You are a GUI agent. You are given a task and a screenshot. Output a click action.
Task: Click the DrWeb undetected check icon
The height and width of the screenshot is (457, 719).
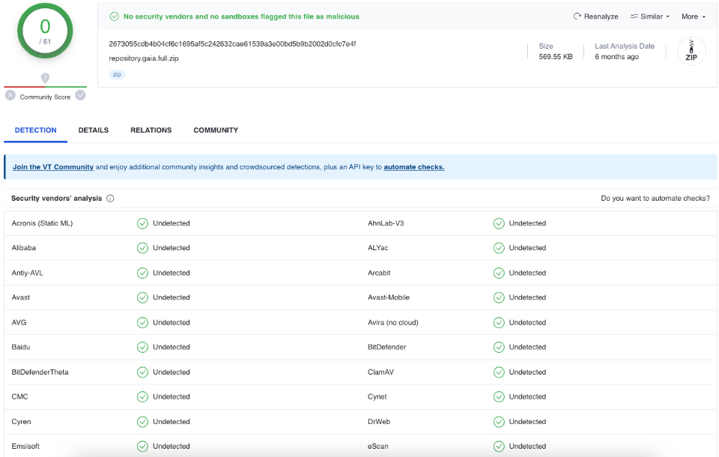pyautogui.click(x=499, y=422)
